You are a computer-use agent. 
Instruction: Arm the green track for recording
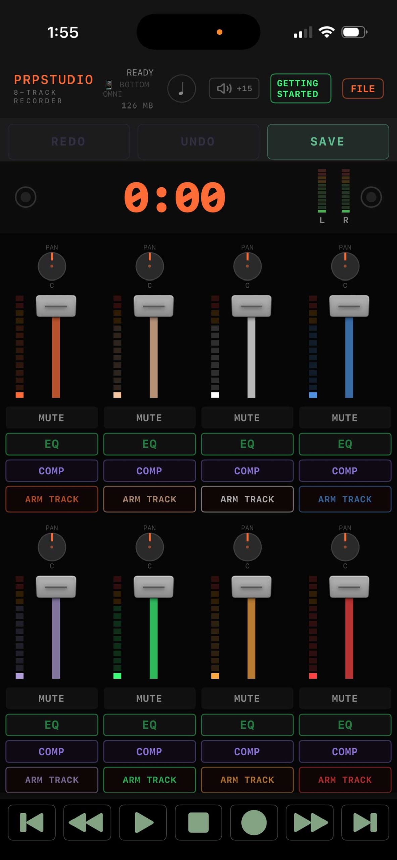coord(150,780)
